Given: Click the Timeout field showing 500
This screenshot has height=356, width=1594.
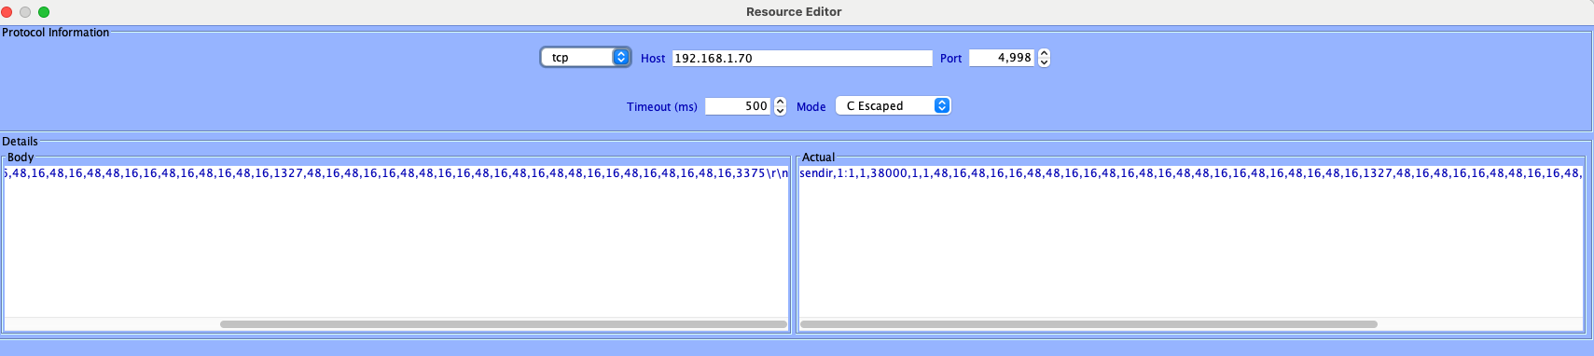Looking at the screenshot, I should tap(738, 106).
